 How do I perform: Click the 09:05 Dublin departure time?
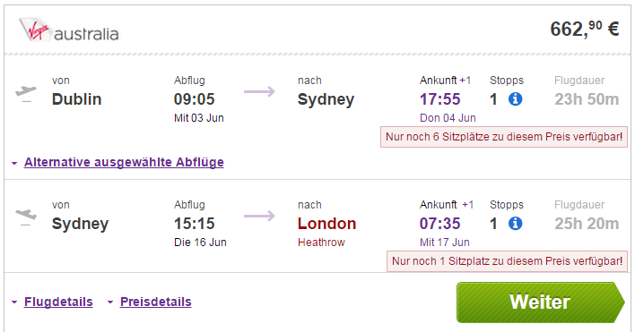(195, 99)
